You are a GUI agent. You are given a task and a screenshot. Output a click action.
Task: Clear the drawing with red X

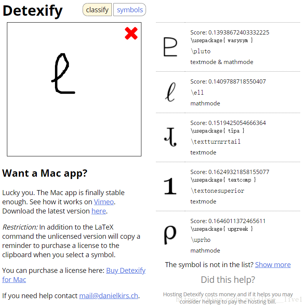(x=131, y=34)
